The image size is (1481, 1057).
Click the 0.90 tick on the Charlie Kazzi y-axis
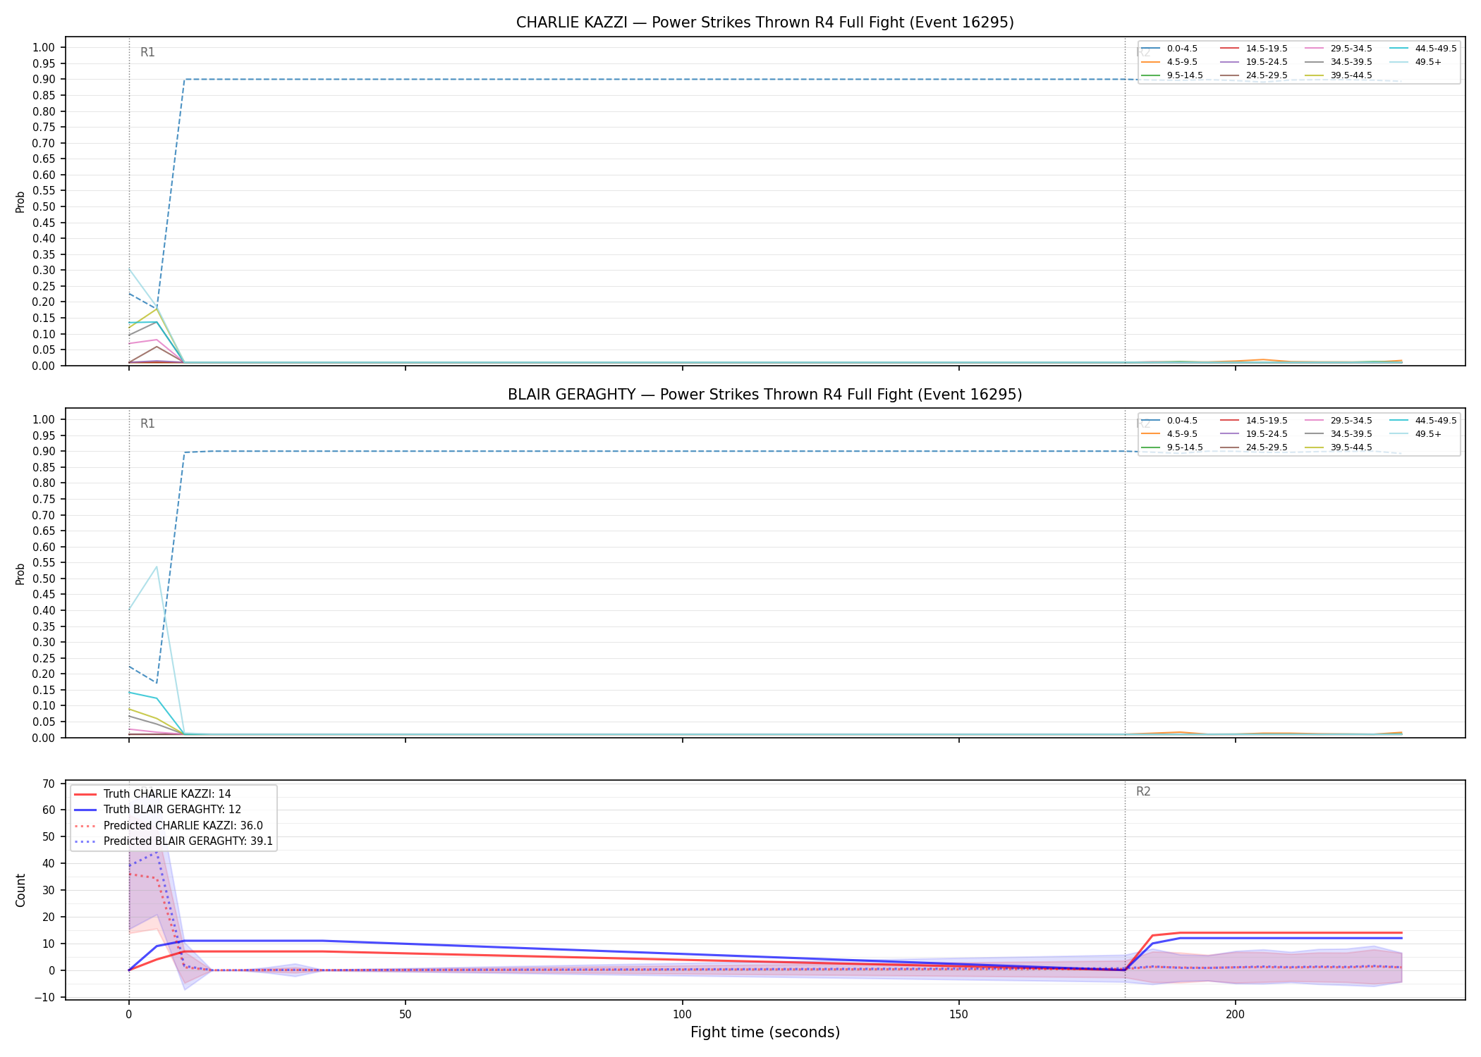pos(43,79)
